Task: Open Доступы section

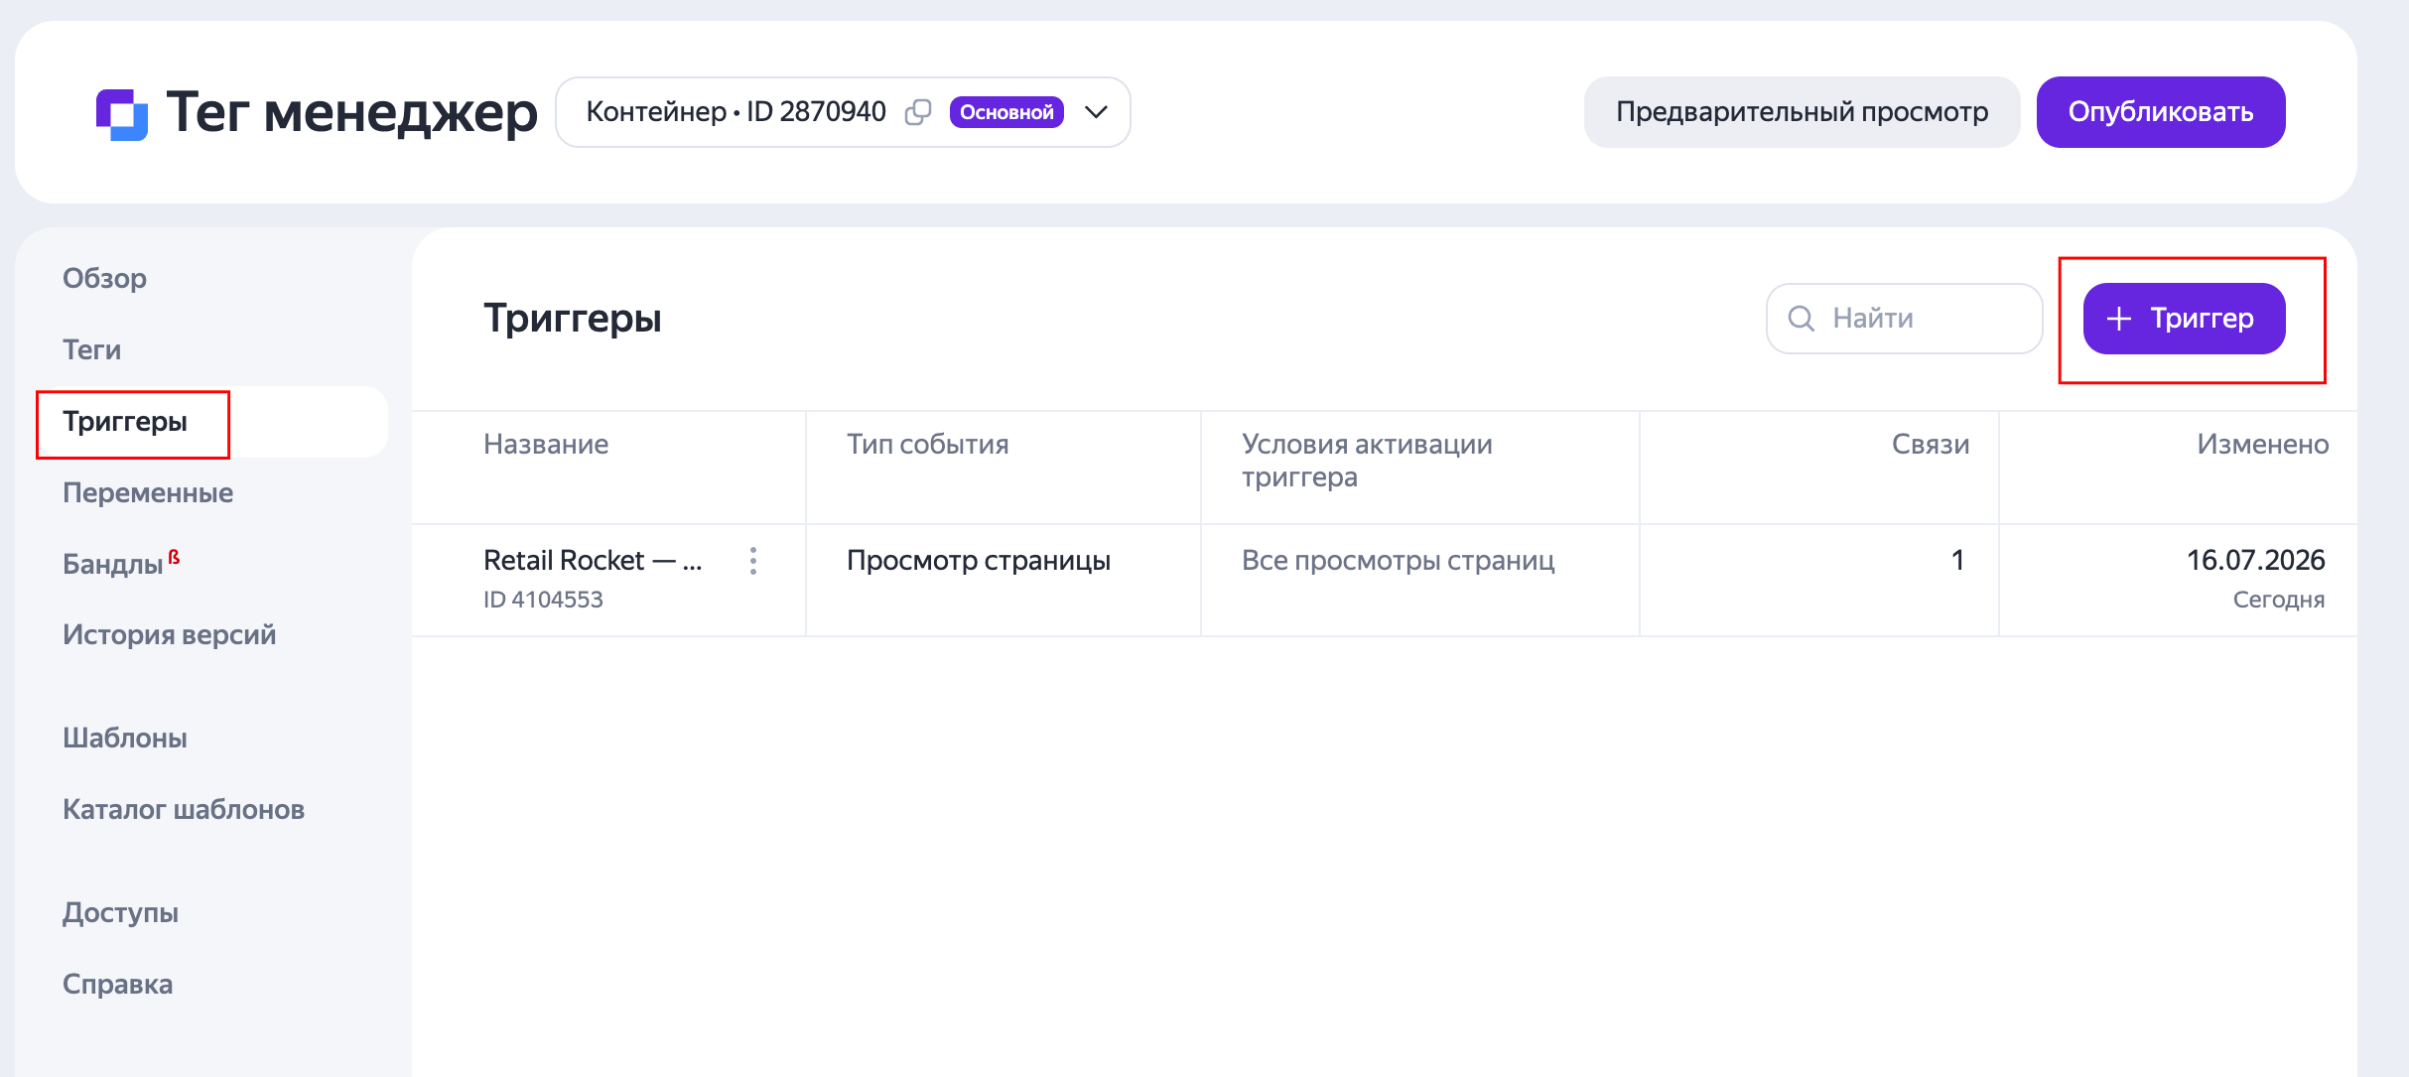Action: pos(120,912)
